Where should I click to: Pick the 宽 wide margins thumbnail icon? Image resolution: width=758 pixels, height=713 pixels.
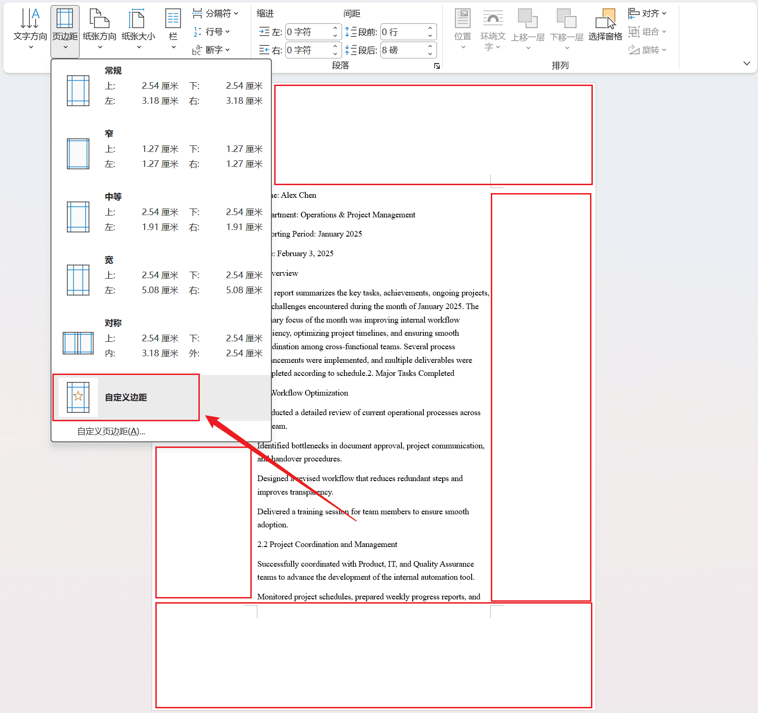tap(78, 280)
